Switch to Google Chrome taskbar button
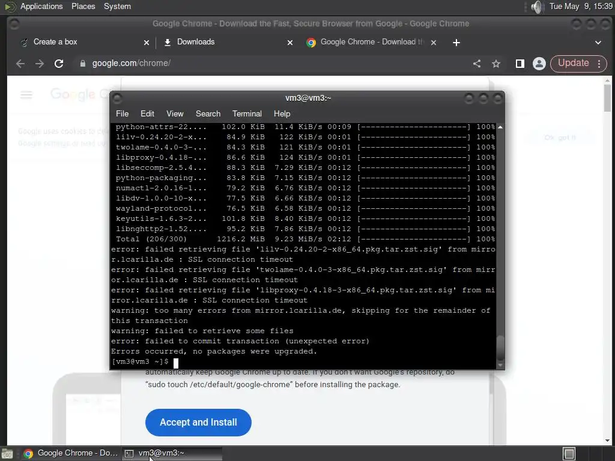This screenshot has height=461, width=615. tap(71, 454)
